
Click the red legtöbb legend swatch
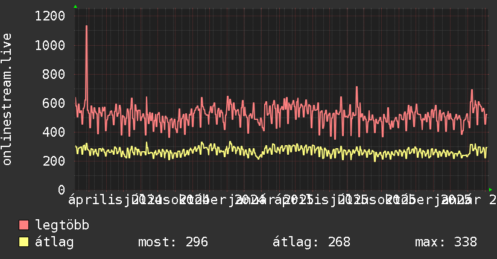[x=24, y=225]
